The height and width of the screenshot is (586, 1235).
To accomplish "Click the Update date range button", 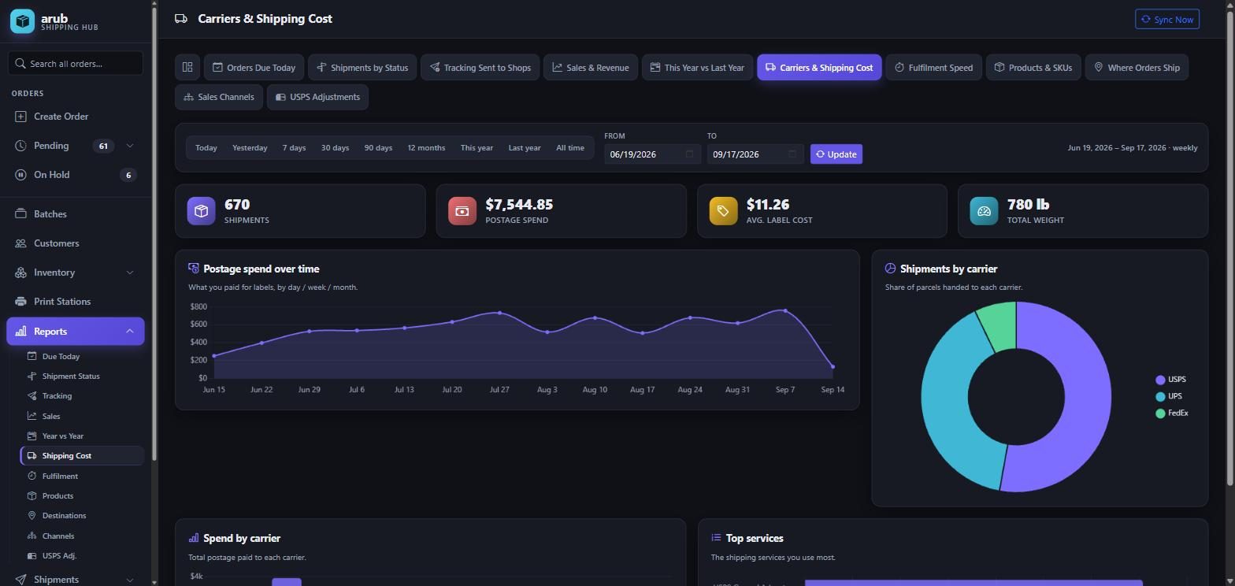I will point(836,154).
